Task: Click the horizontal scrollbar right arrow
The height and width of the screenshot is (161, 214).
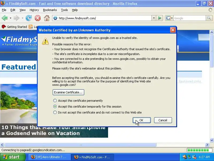Action: (207, 145)
